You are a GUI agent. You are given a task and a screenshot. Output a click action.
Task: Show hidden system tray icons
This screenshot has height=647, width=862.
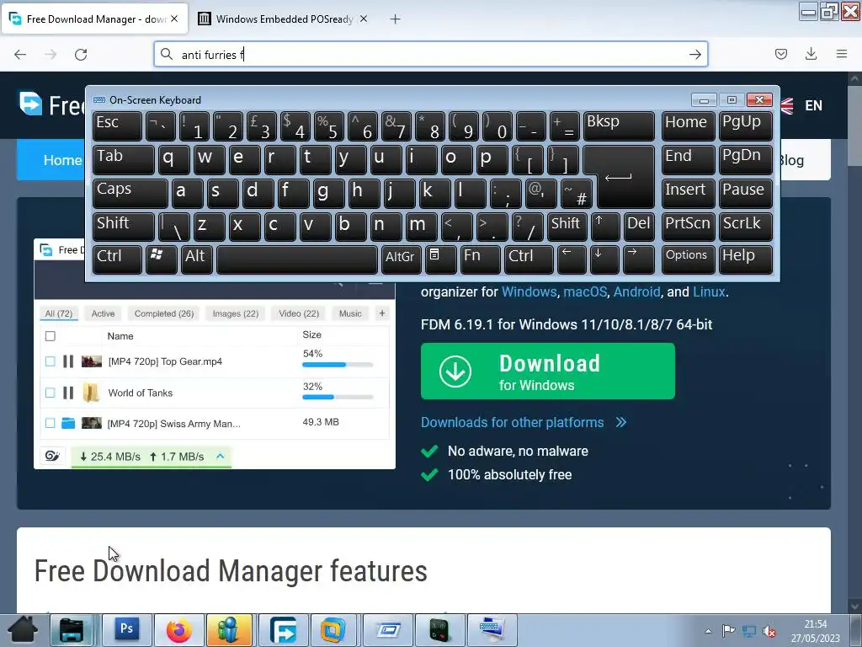(x=708, y=631)
